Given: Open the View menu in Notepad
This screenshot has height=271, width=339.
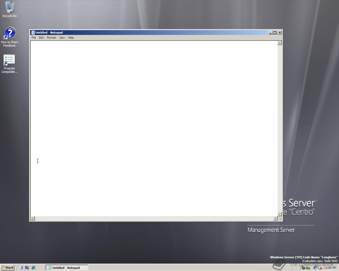Looking at the screenshot, I should (62, 38).
